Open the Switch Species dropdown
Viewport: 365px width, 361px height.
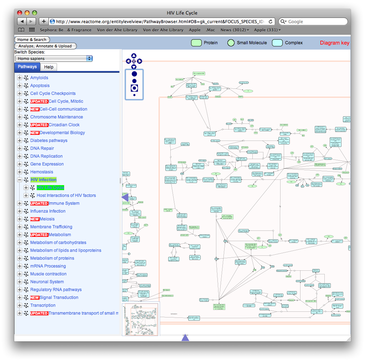click(x=53, y=59)
